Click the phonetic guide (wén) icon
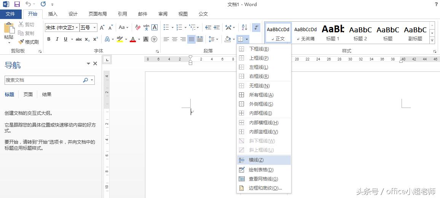The image size is (440, 198). pos(146,27)
